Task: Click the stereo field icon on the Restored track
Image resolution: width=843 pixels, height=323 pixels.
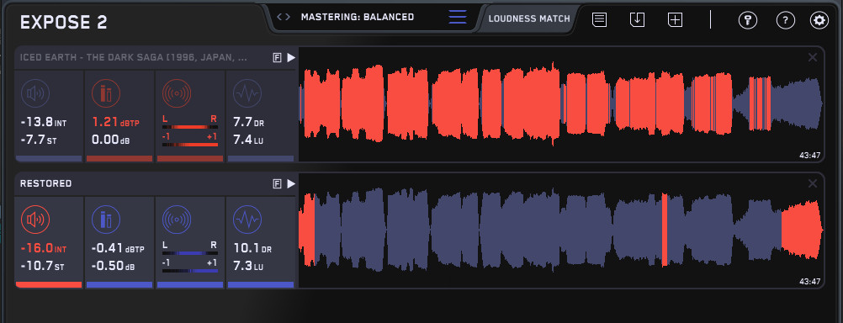Action: tap(177, 220)
